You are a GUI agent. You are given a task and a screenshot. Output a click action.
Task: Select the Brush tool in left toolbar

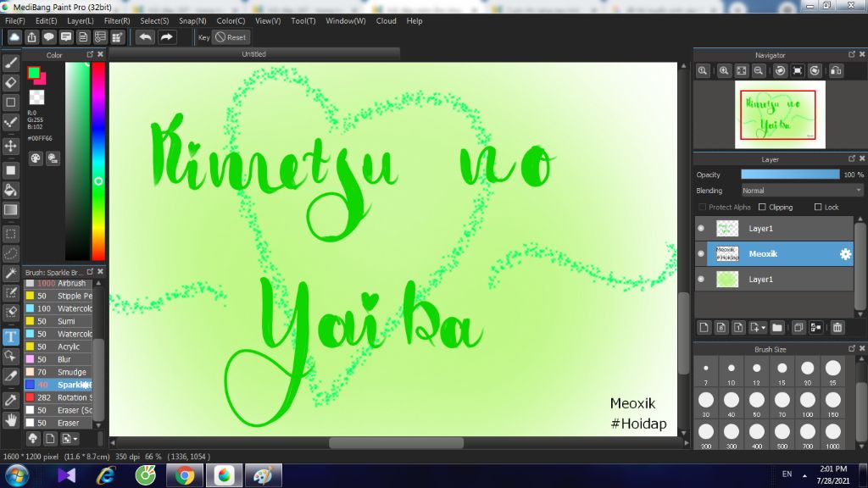point(10,63)
